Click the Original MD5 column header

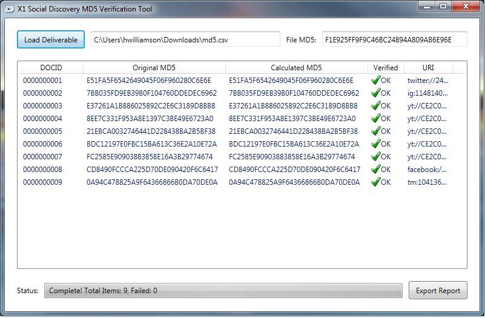pos(154,68)
